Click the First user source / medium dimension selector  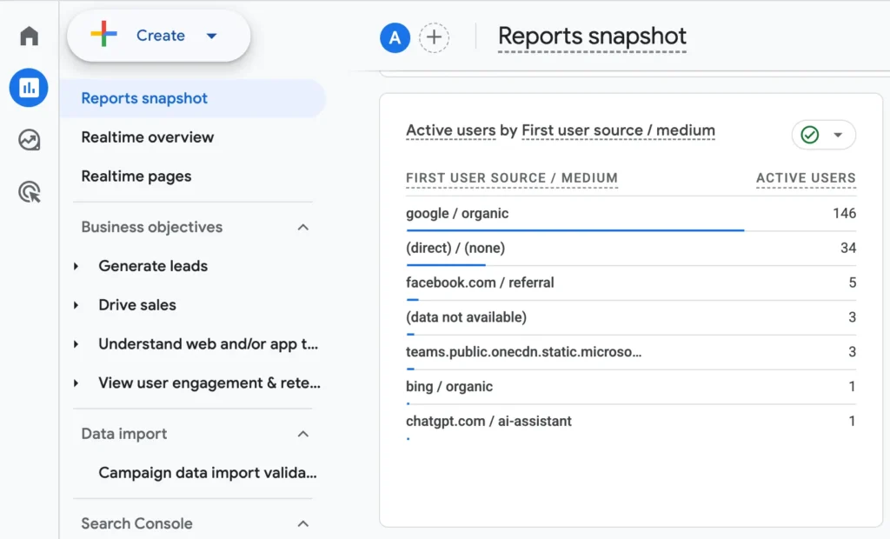coord(618,130)
